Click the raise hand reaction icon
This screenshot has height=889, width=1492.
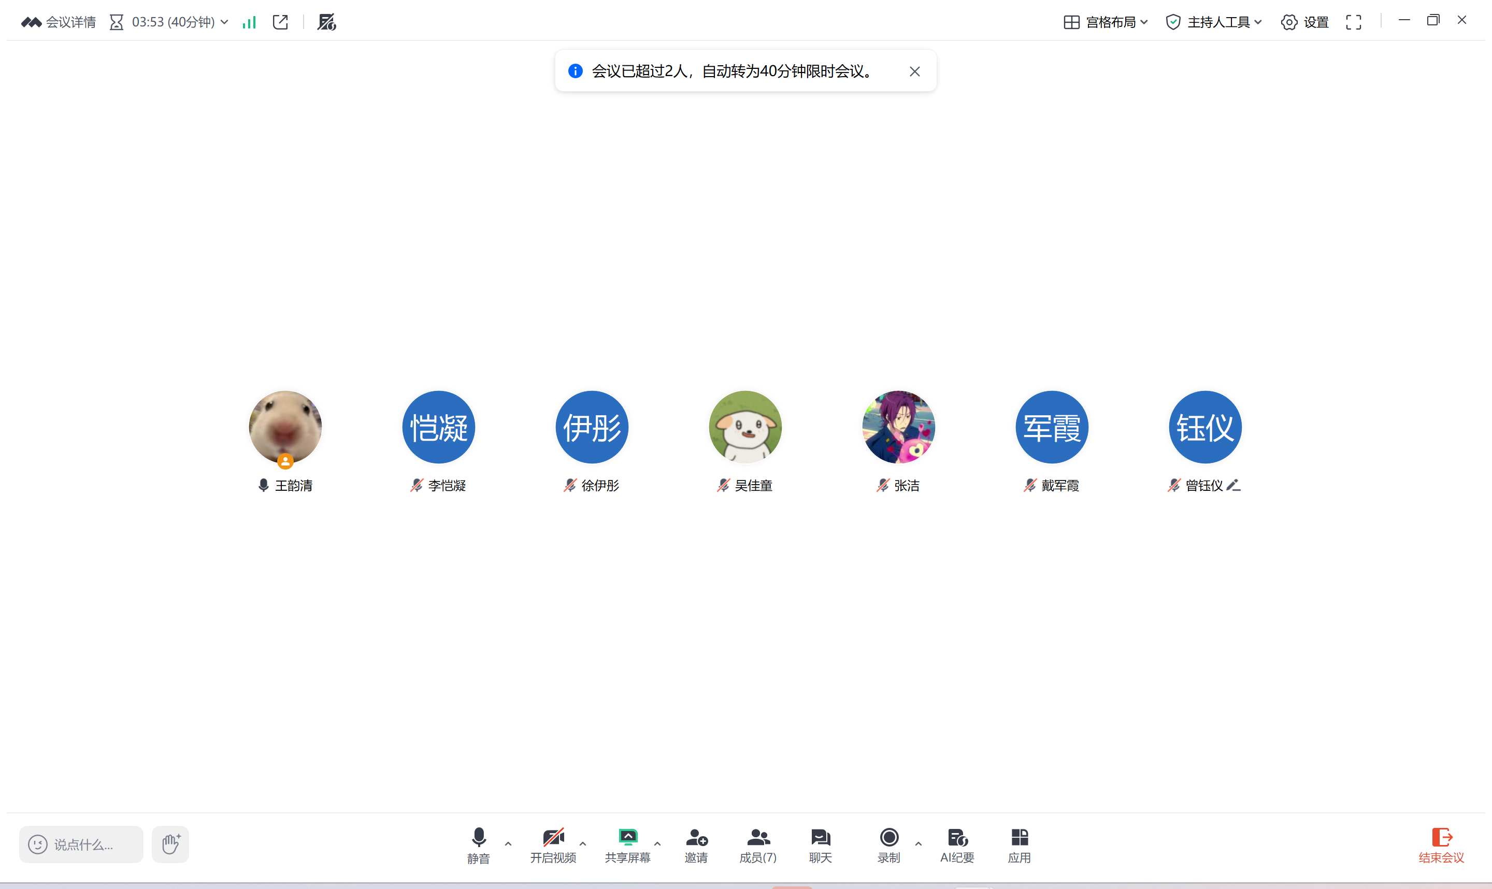(170, 844)
